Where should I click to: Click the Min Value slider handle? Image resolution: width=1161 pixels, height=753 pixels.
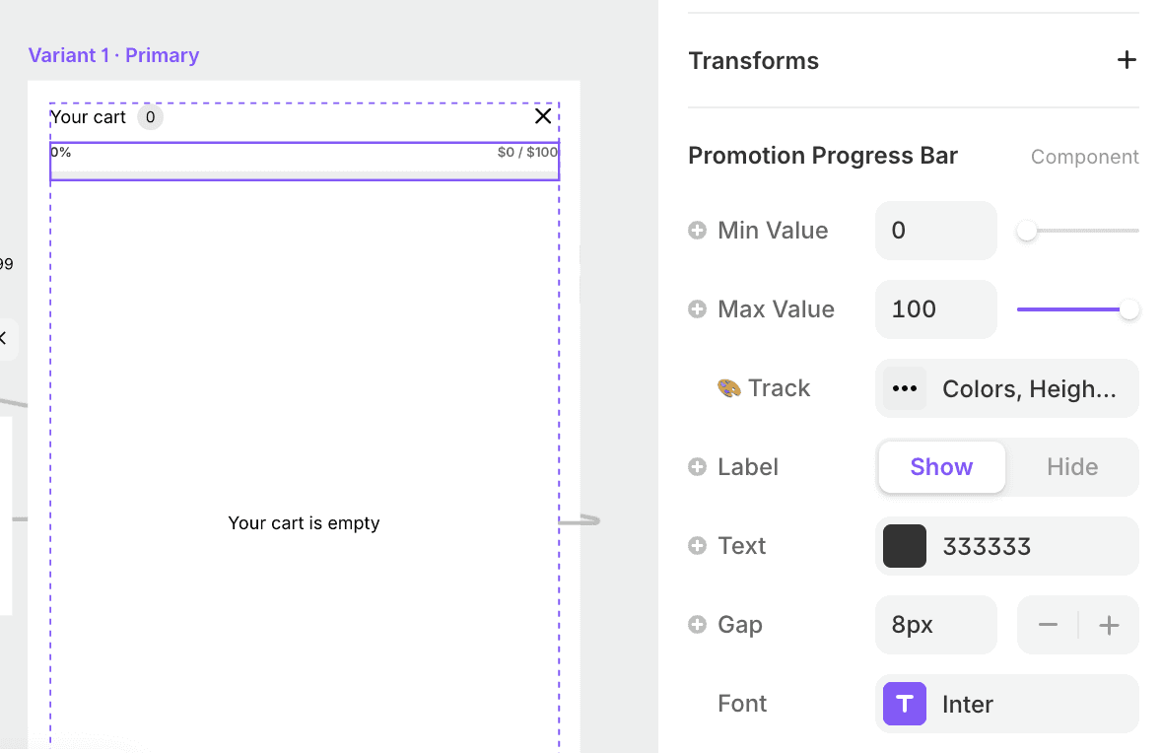[1027, 231]
